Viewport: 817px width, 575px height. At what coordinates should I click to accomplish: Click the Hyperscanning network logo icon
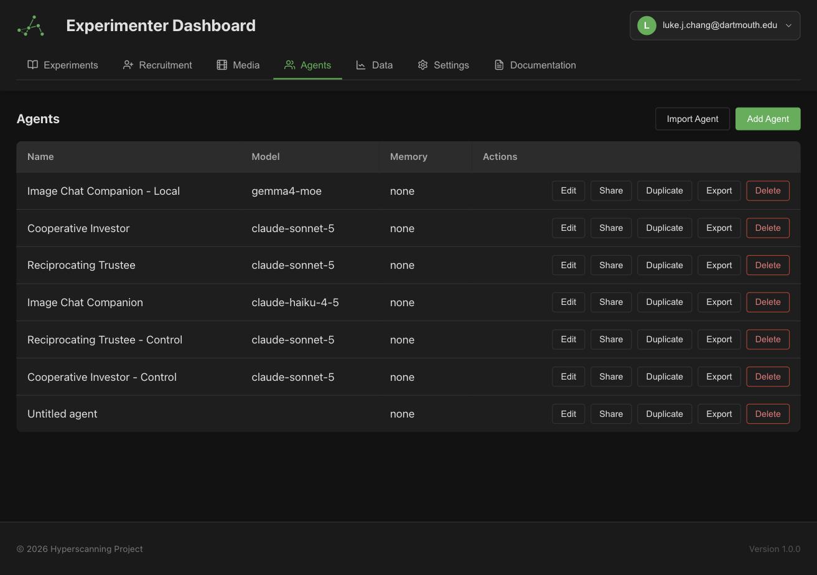(30, 26)
